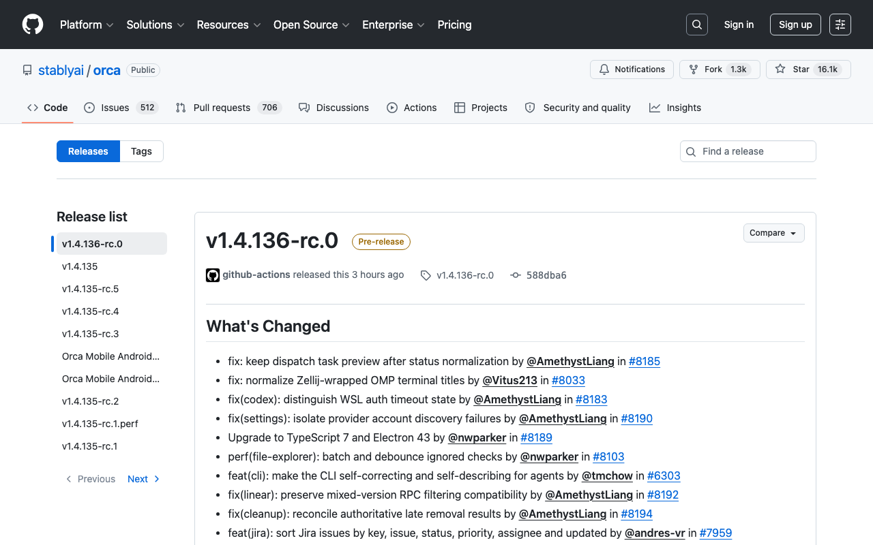The width and height of the screenshot is (873, 545).
Task: Open the Compare dropdown
Action: click(774, 233)
